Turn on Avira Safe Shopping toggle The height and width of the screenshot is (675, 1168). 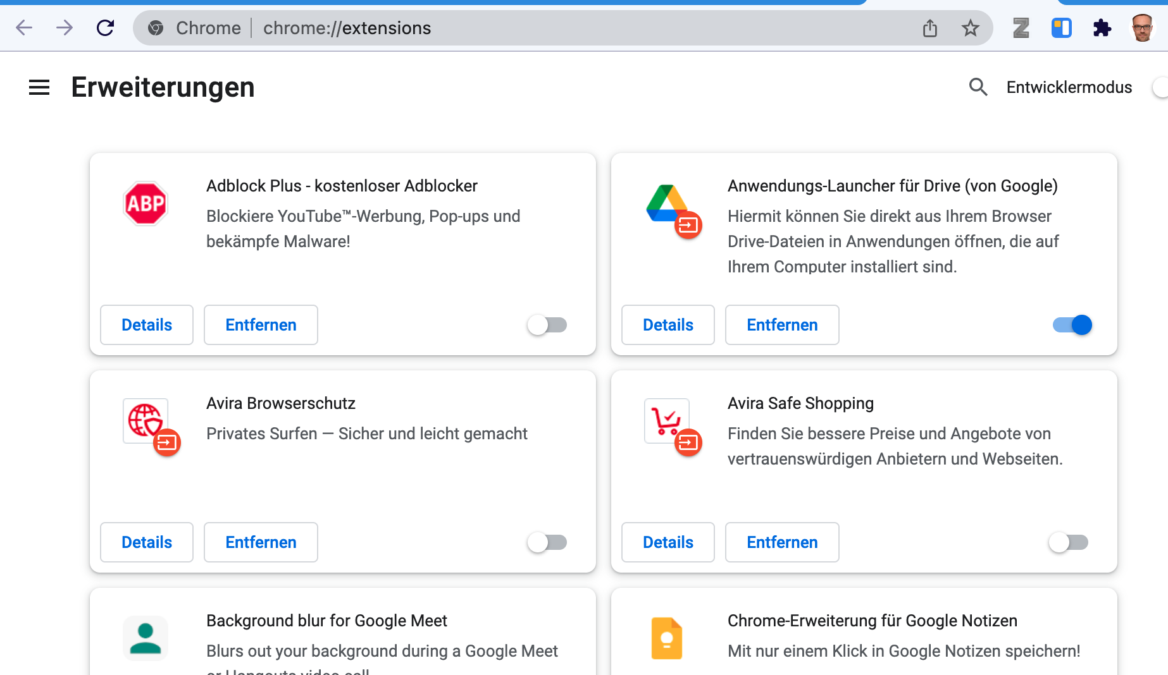(1069, 542)
